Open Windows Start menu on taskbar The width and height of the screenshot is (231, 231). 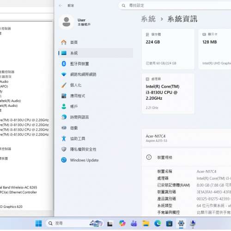point(38,223)
